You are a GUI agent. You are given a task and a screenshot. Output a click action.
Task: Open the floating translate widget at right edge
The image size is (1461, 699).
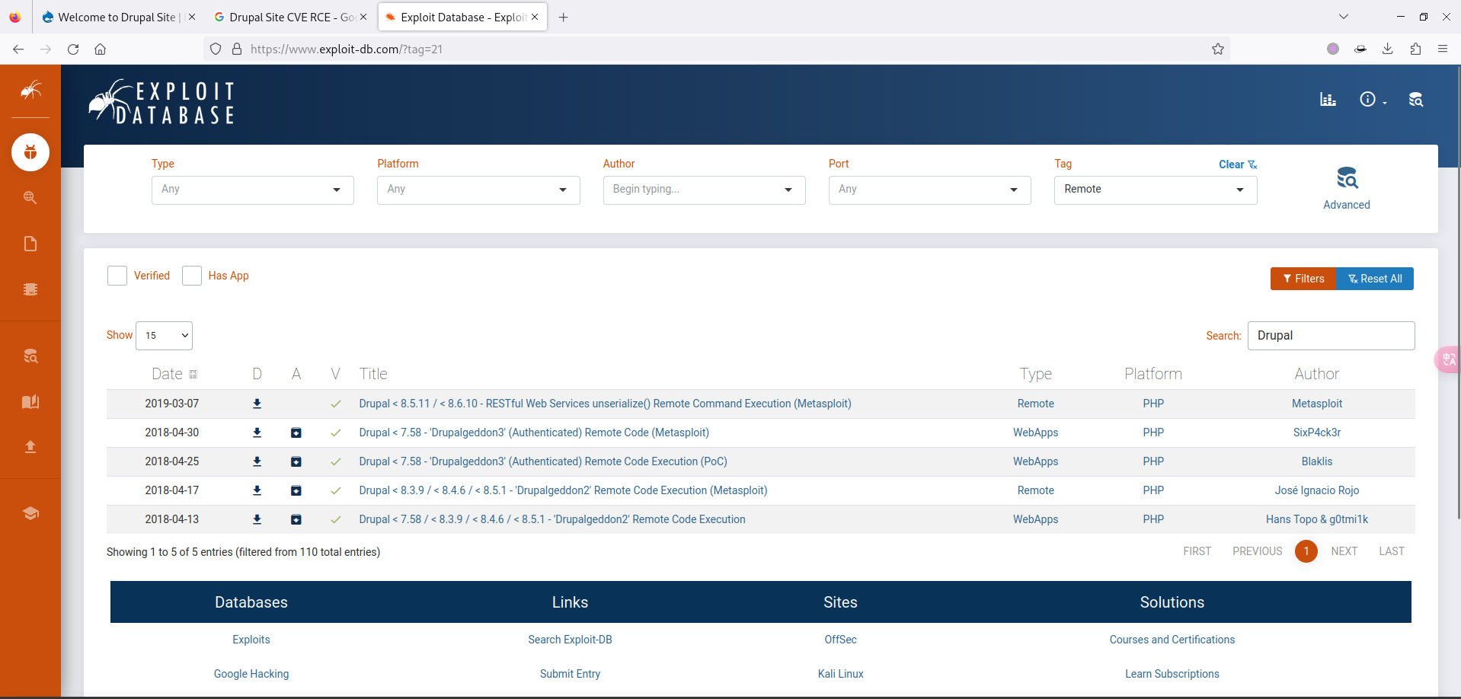(x=1448, y=359)
